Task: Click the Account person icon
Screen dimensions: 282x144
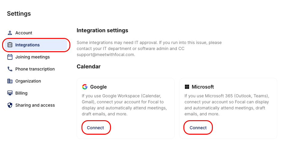Action: 10,33
